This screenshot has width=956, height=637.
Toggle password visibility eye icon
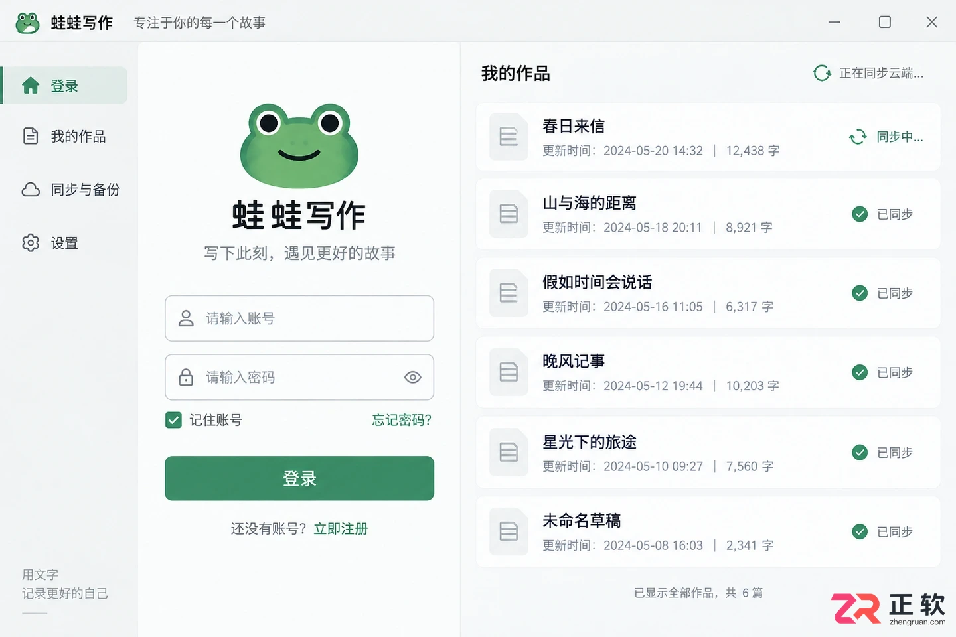412,377
